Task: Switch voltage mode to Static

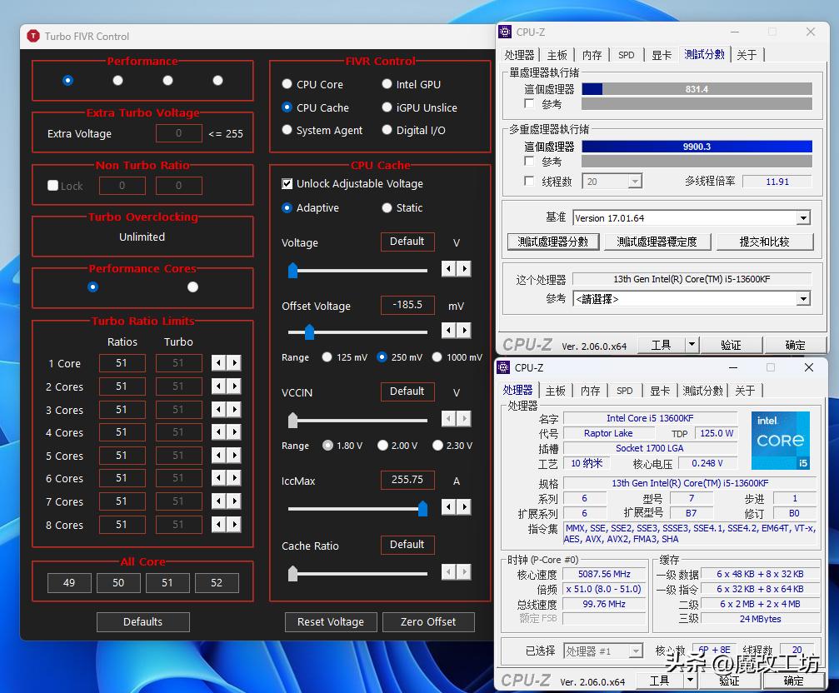Action: pyautogui.click(x=385, y=207)
